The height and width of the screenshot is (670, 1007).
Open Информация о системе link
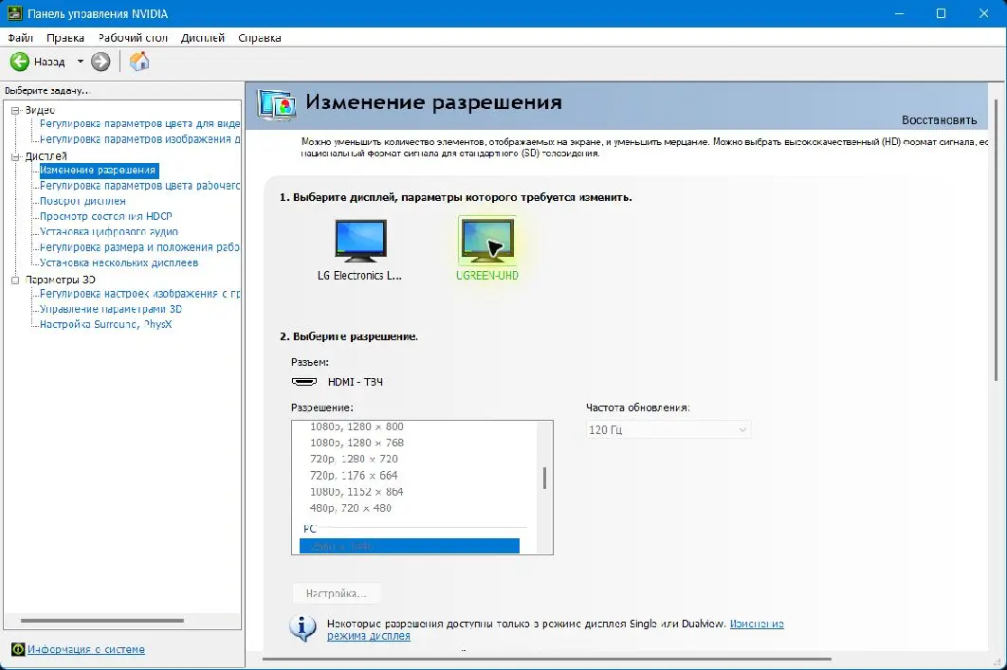[86, 649]
